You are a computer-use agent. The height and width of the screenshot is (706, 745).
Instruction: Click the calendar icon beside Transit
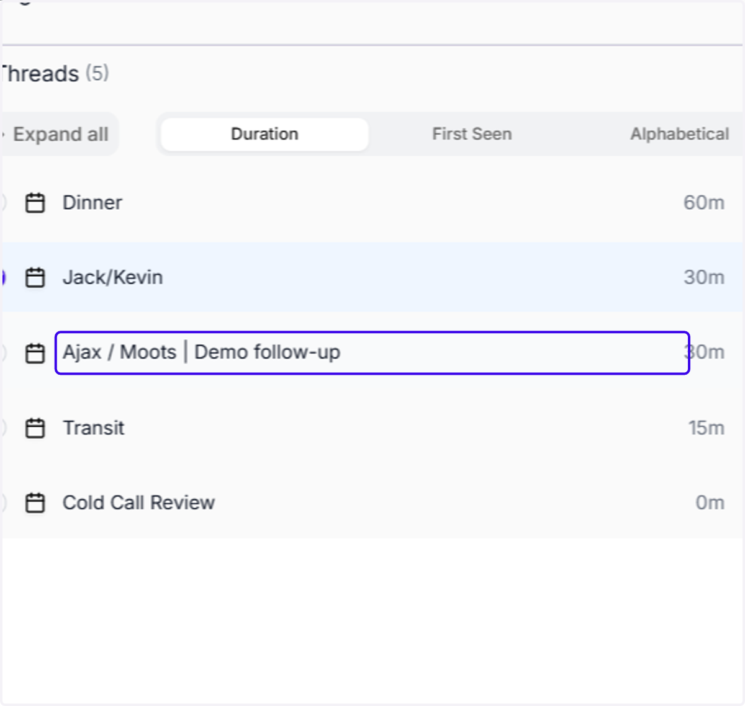(35, 428)
